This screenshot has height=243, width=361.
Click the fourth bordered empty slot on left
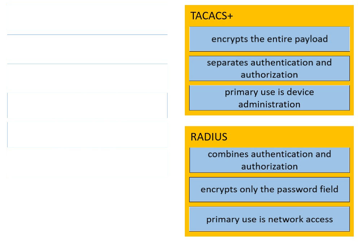87,105
